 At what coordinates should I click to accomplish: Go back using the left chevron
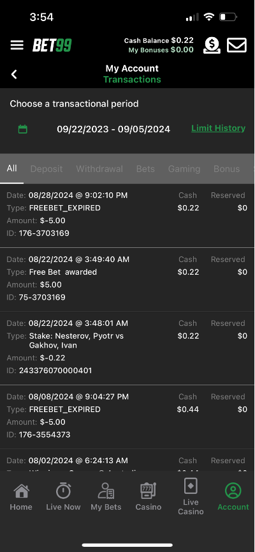[14, 74]
